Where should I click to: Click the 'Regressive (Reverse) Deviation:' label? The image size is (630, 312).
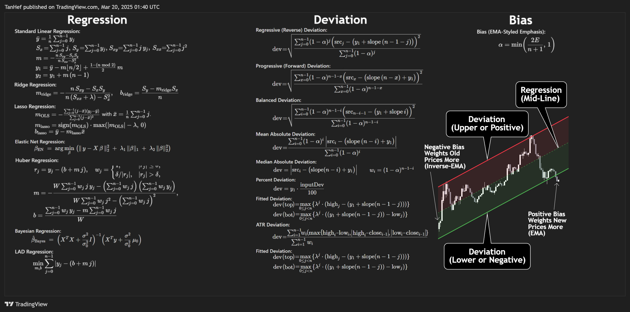[291, 30]
